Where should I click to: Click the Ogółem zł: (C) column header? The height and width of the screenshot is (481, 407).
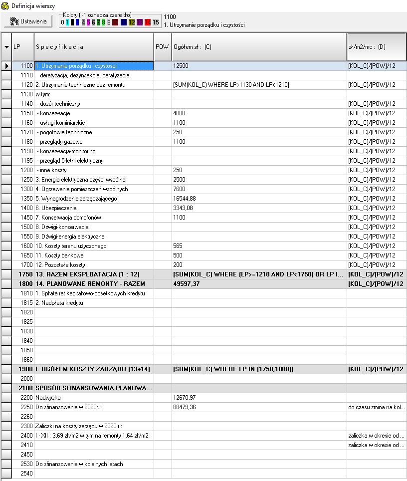click(x=259, y=47)
